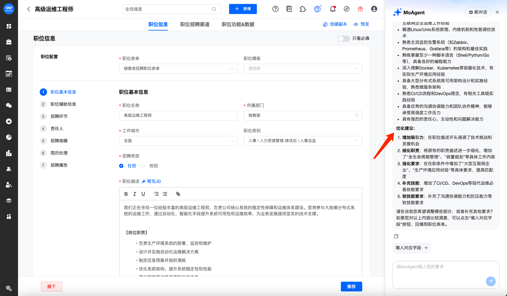Click the 填入对应字段 button
The width and height of the screenshot is (507, 296).
(x=412, y=248)
